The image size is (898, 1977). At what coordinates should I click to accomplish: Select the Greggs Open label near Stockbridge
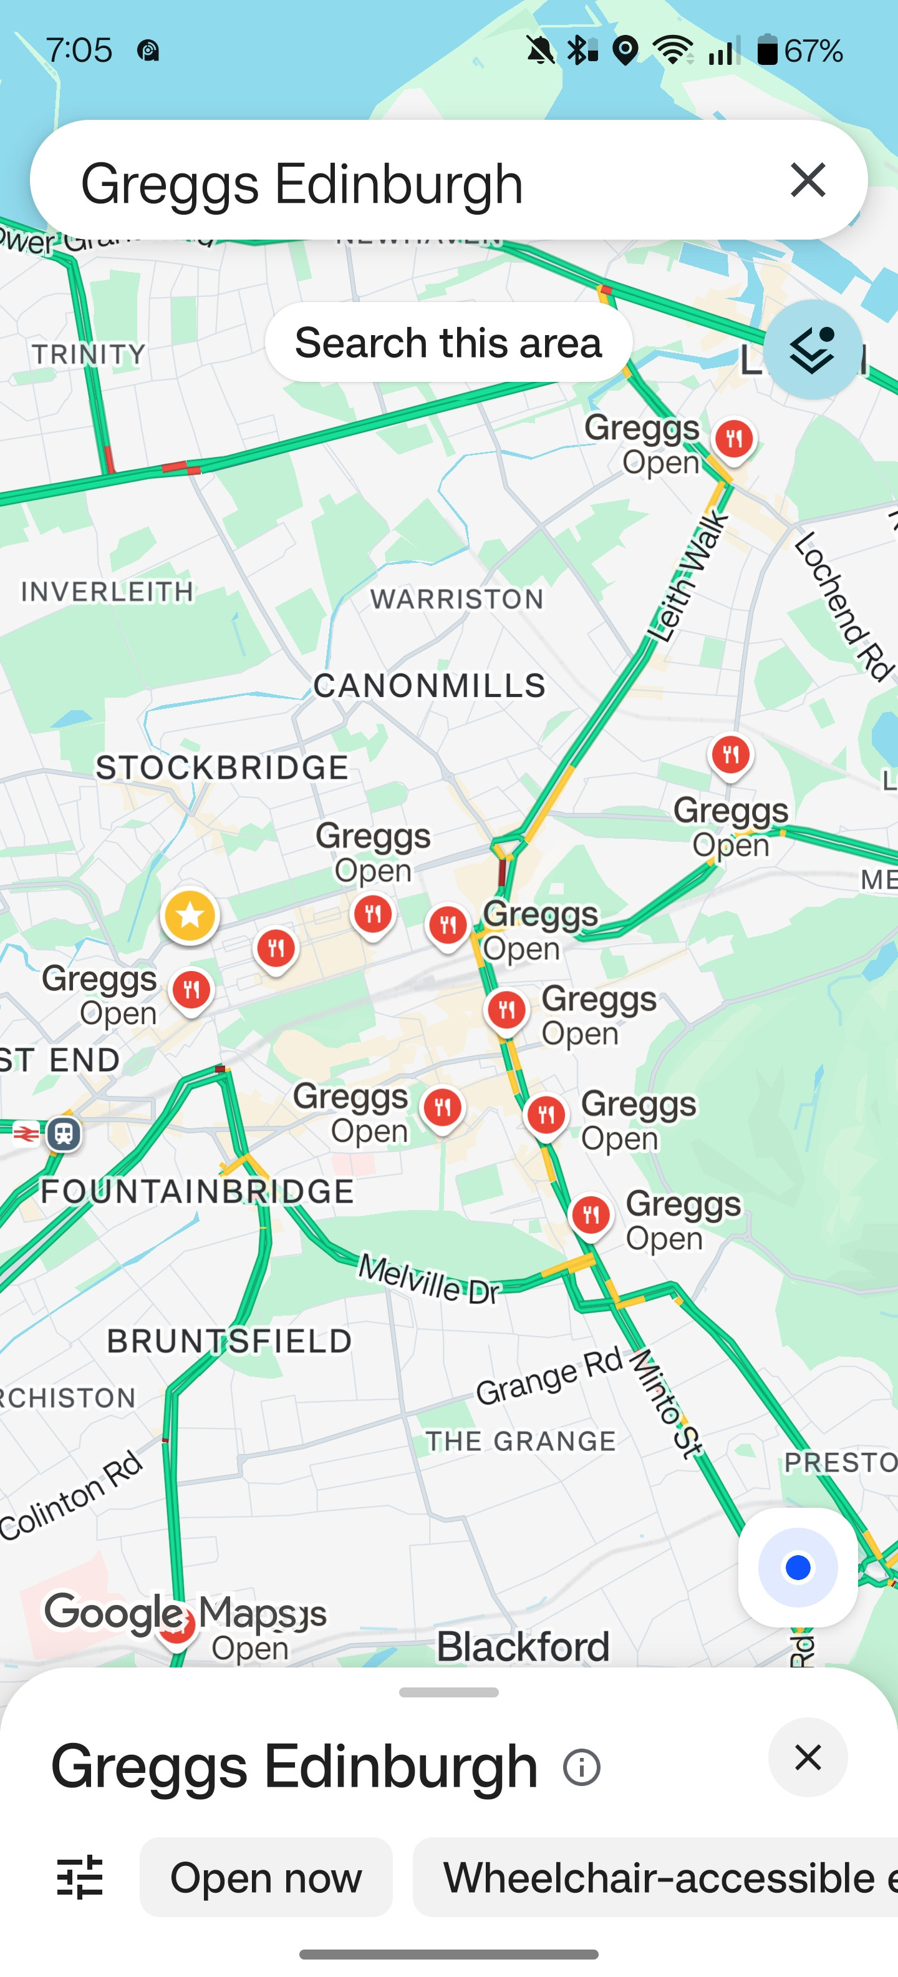click(x=373, y=852)
